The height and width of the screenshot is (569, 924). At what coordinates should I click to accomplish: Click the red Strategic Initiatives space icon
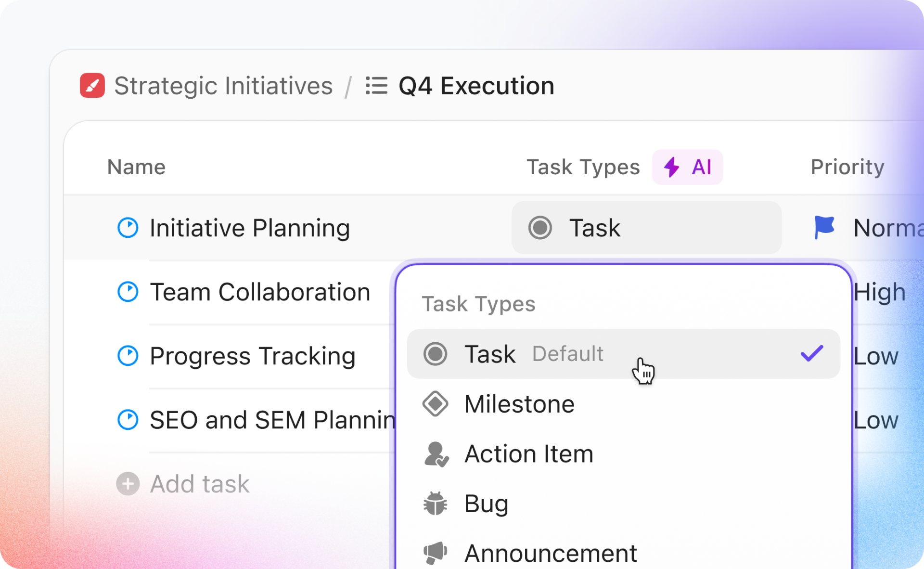(92, 86)
